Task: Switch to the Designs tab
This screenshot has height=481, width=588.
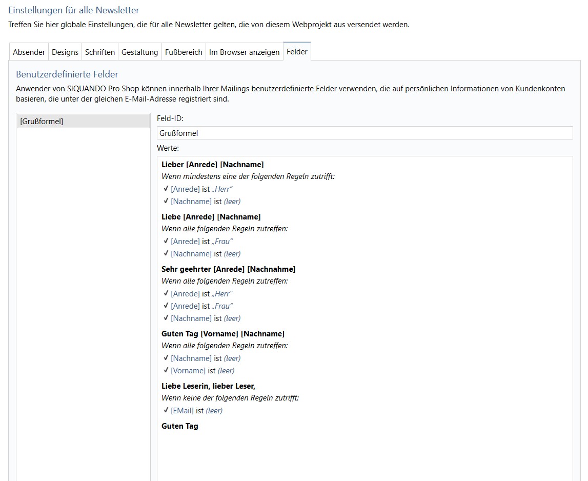Action: click(x=65, y=52)
